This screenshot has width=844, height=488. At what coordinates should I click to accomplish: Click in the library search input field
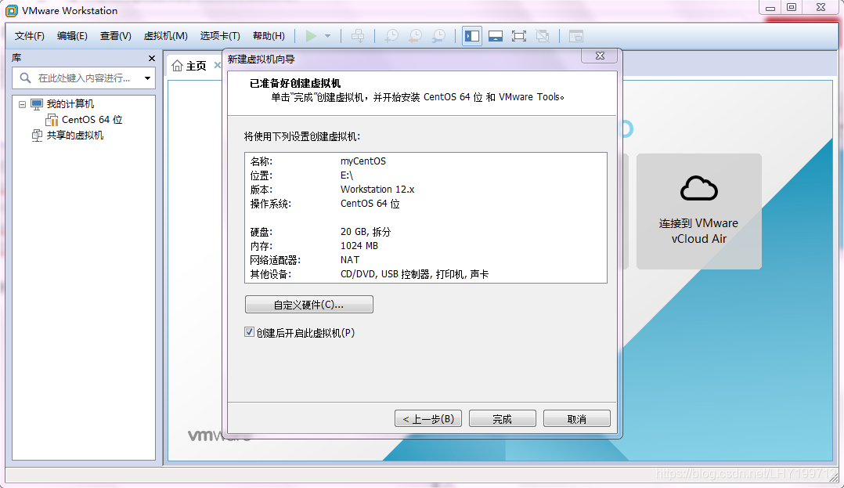pos(84,78)
